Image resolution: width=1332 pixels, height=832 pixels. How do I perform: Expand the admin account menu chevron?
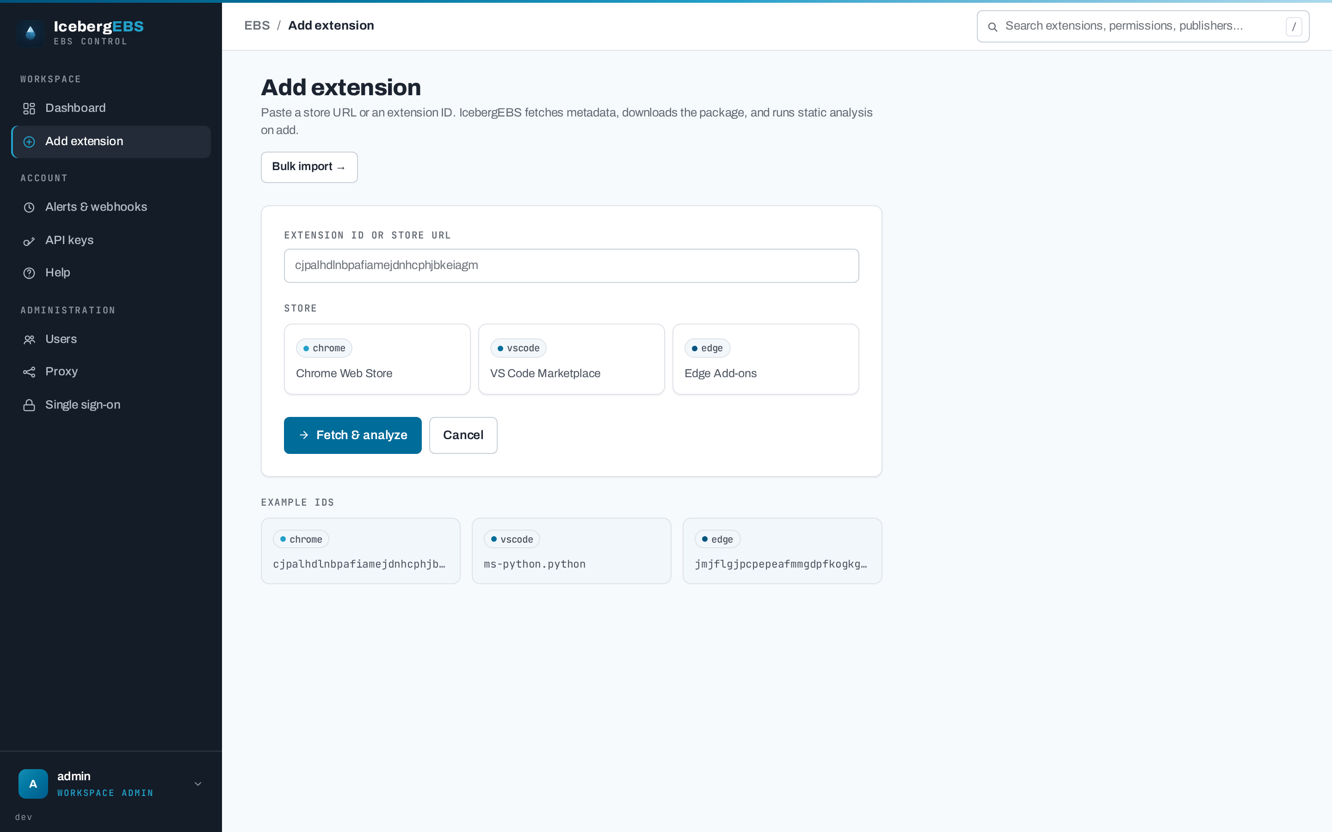198,783
